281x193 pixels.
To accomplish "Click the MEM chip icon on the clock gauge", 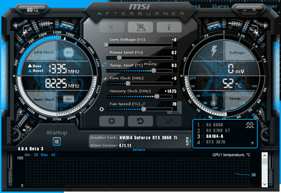I will coord(69,99).
